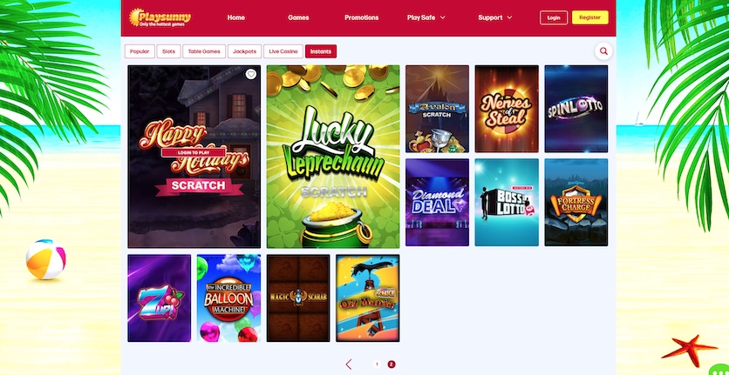Click the yellow Register button
729x375 pixels.
point(590,17)
